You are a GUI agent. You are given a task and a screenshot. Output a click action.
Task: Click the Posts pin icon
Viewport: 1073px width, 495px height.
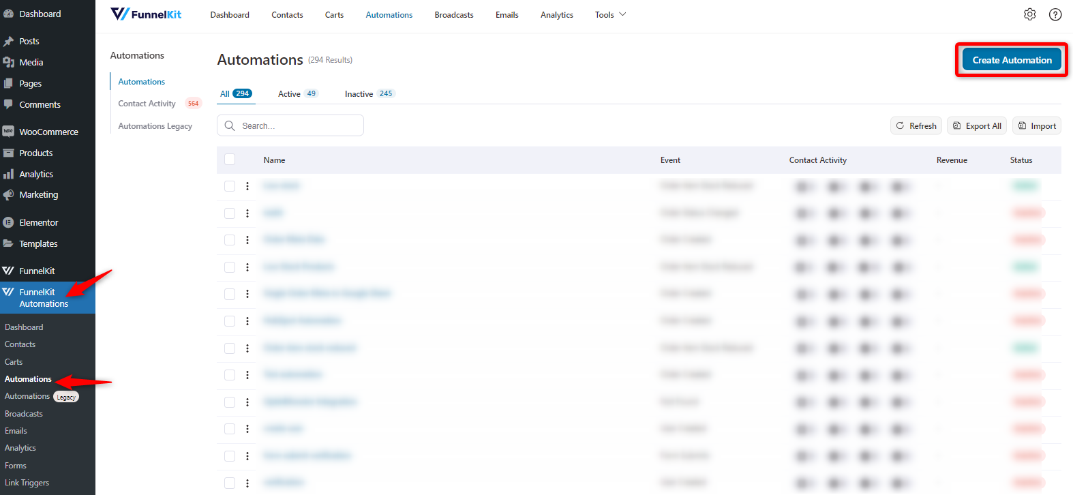tap(8, 42)
